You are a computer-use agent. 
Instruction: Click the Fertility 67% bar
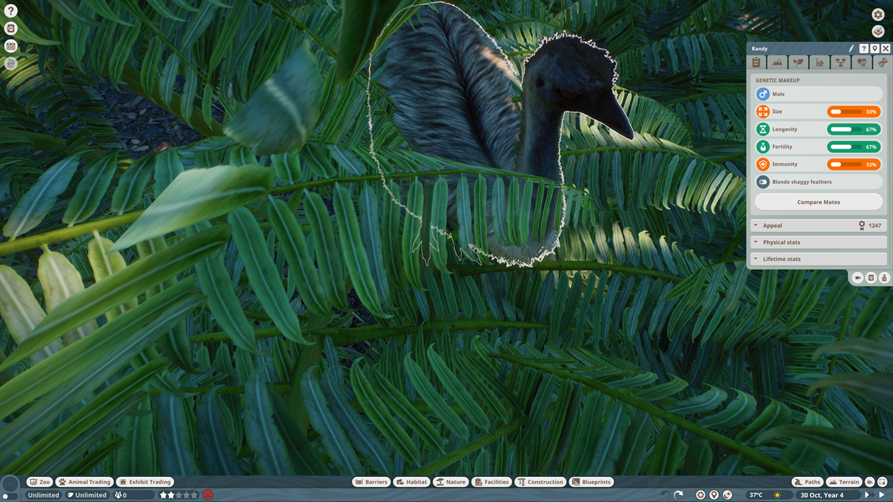tap(854, 146)
